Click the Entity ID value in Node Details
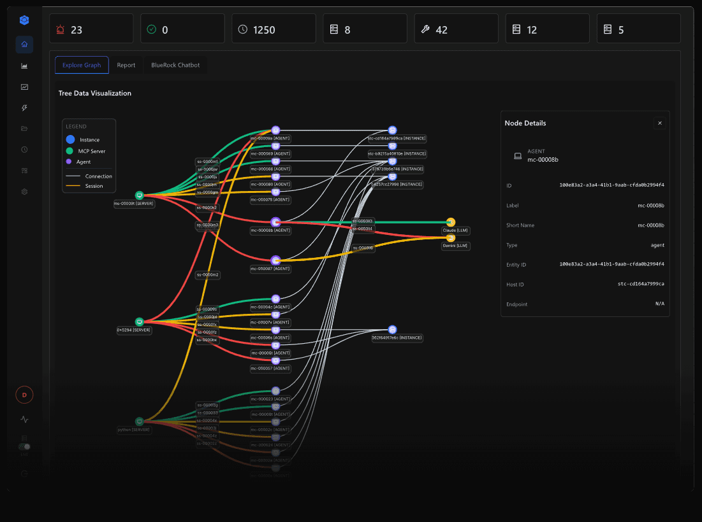The width and height of the screenshot is (702, 522). point(611,264)
